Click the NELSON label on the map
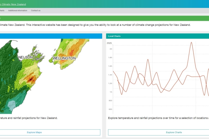Screen dimensions: 209x139 (x=26, y=57)
